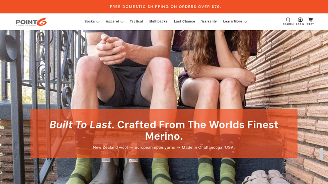This screenshot has height=184, width=328.
Task: Click the hero photo of seated couple
Action: click(x=164, y=69)
